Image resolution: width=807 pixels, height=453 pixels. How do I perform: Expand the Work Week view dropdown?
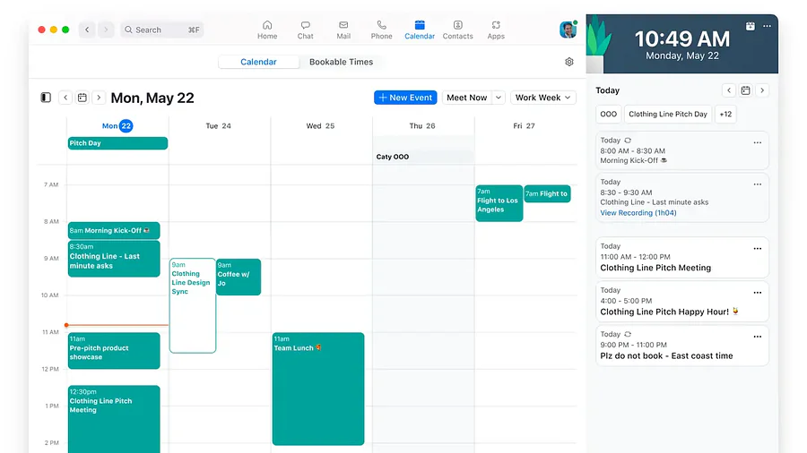(543, 98)
